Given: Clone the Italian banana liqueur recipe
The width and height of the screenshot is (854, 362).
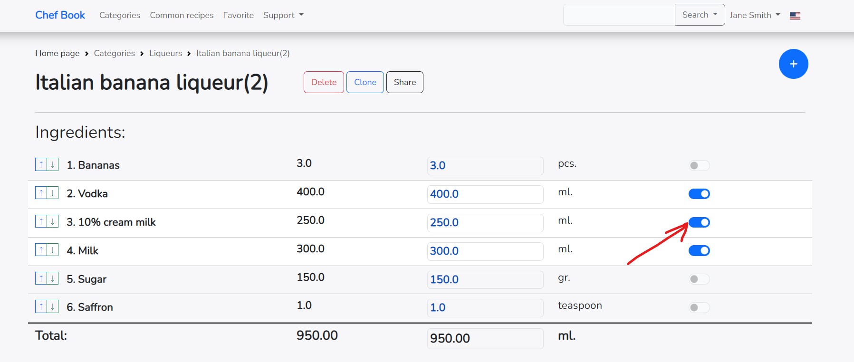Looking at the screenshot, I should (x=365, y=82).
